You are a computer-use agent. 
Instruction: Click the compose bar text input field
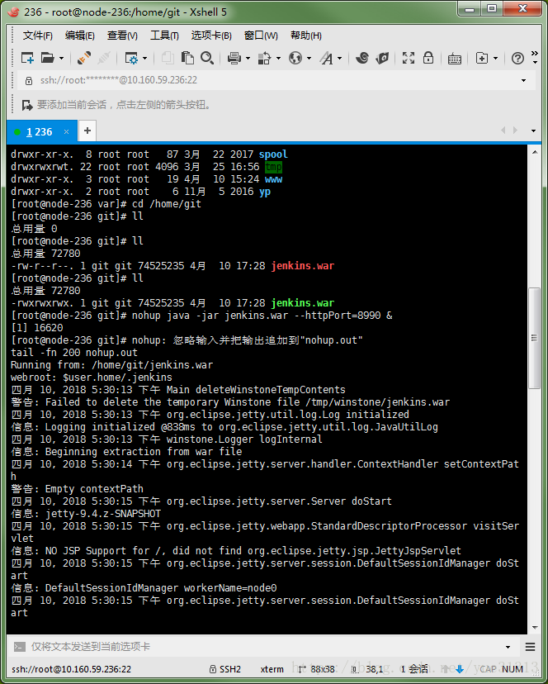266,647
